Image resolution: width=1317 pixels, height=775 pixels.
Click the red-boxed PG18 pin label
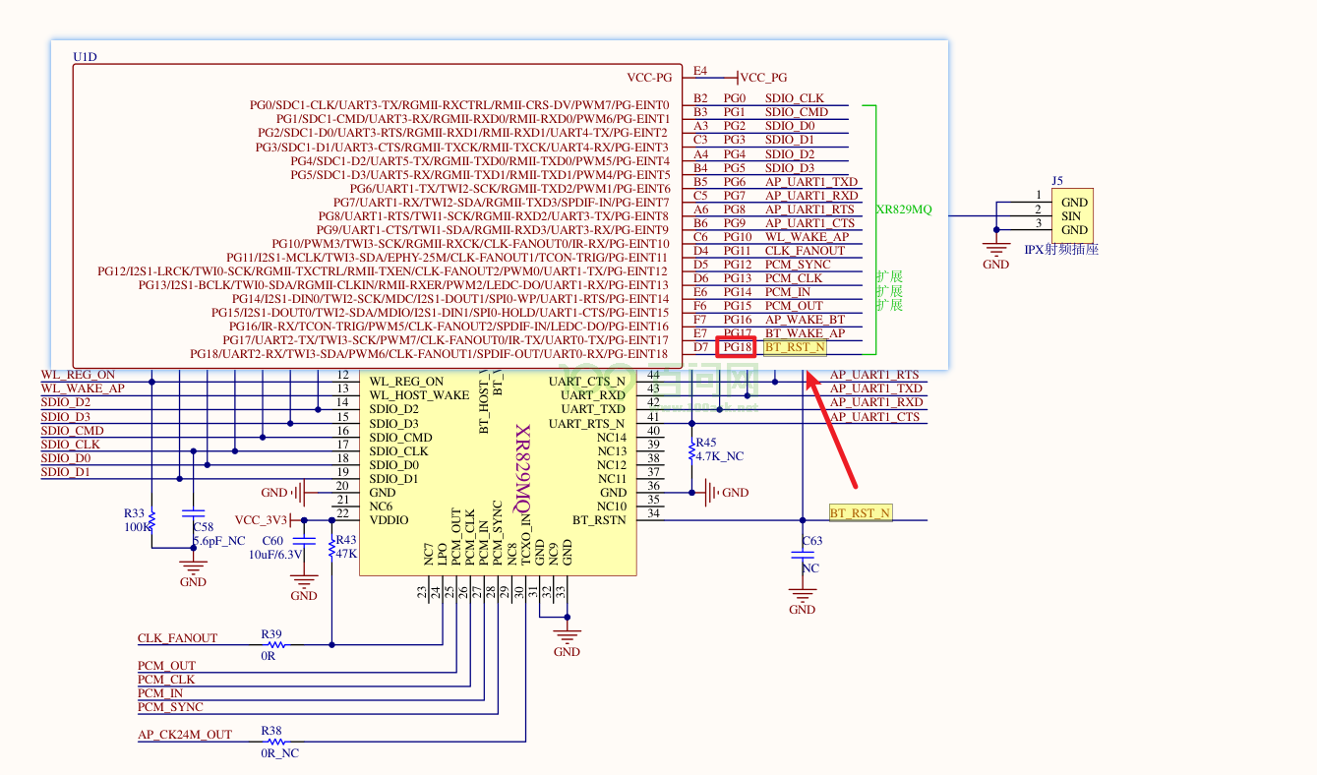tap(736, 347)
